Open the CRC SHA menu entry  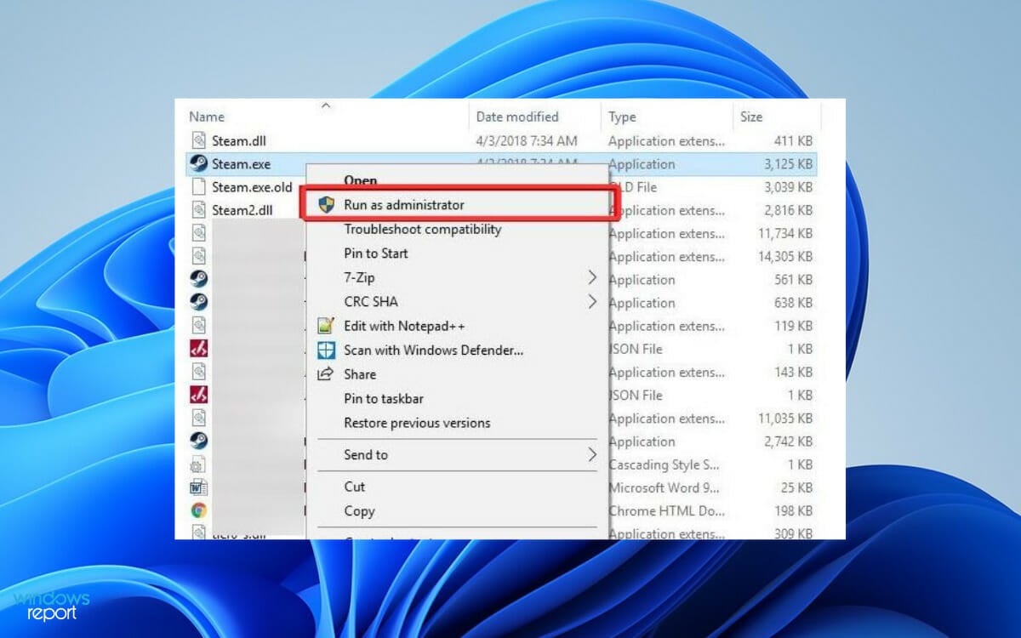pyautogui.click(x=371, y=301)
